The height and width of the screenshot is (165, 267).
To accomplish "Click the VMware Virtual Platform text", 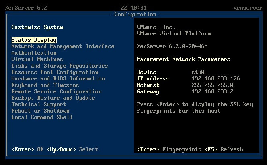I will [174, 33].
